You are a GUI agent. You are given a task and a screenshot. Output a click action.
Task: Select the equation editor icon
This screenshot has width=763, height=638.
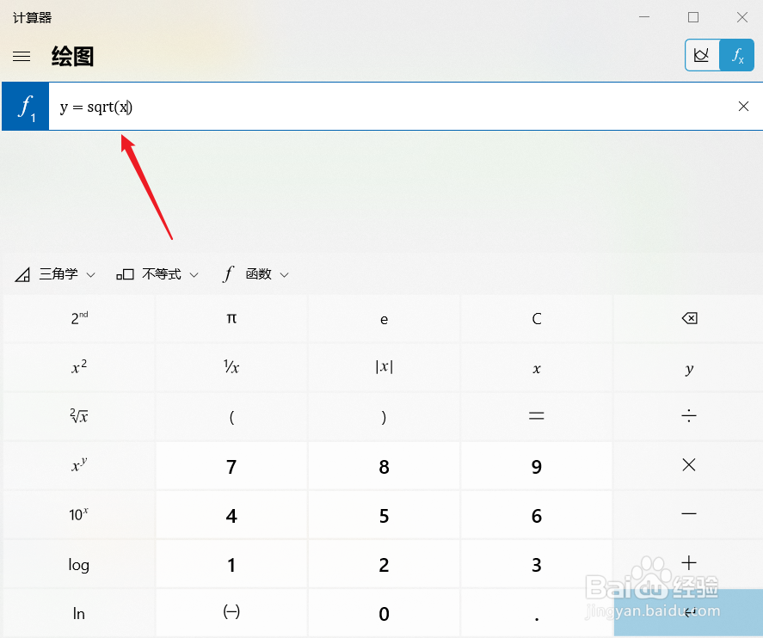738,55
